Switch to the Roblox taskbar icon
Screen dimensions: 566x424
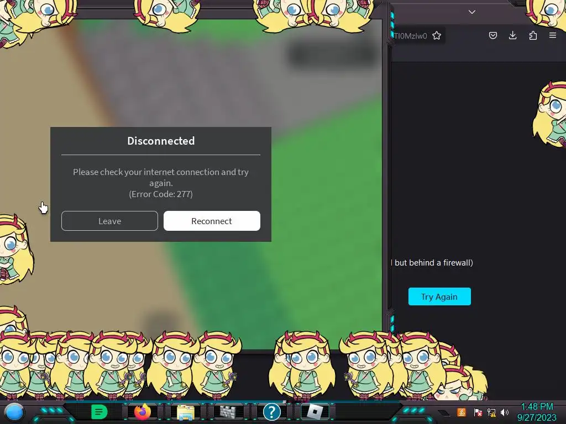[315, 412]
